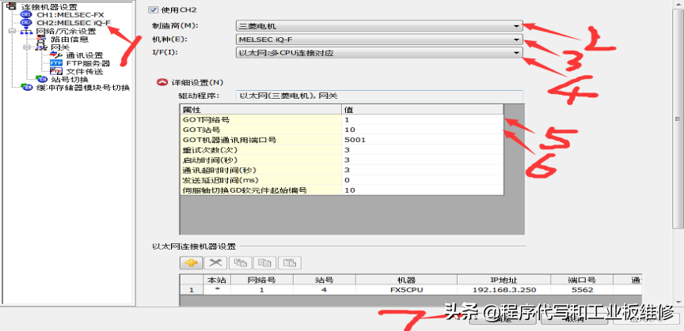This screenshot has width=684, height=331.
Task: Edit the 通讯超时时间 value cell
Action: tap(422, 170)
